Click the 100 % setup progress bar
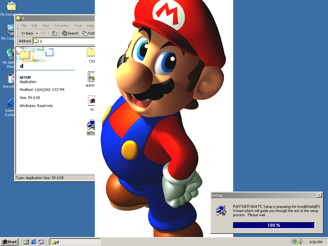This screenshot has width=328, height=246. pyautogui.click(x=274, y=225)
